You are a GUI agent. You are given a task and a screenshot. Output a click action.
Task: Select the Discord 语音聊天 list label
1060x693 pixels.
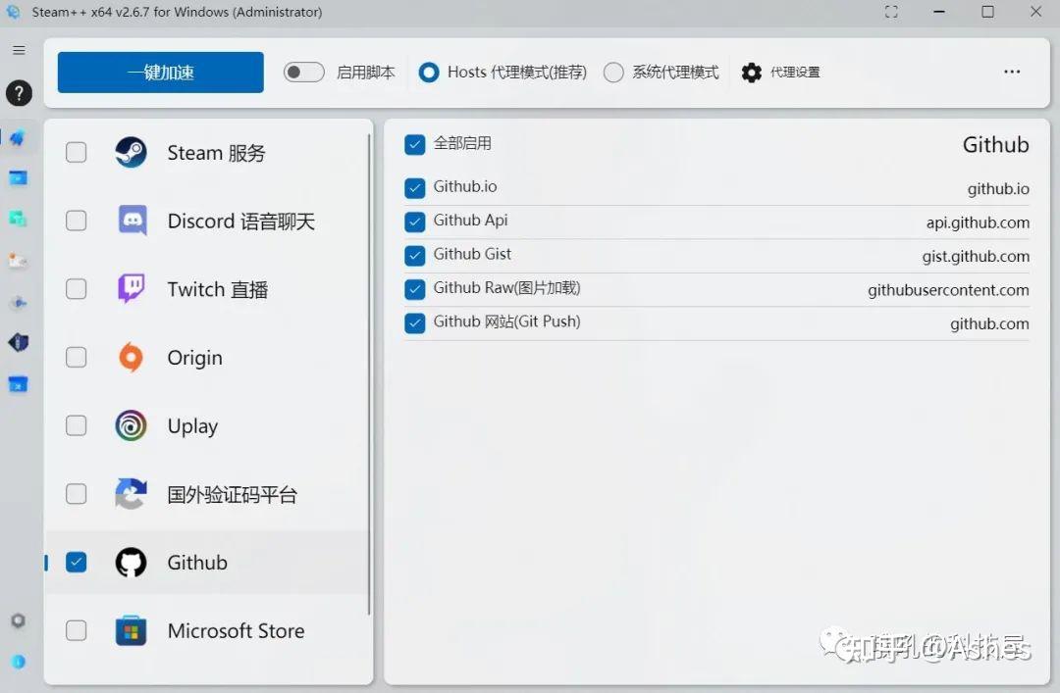[241, 222]
